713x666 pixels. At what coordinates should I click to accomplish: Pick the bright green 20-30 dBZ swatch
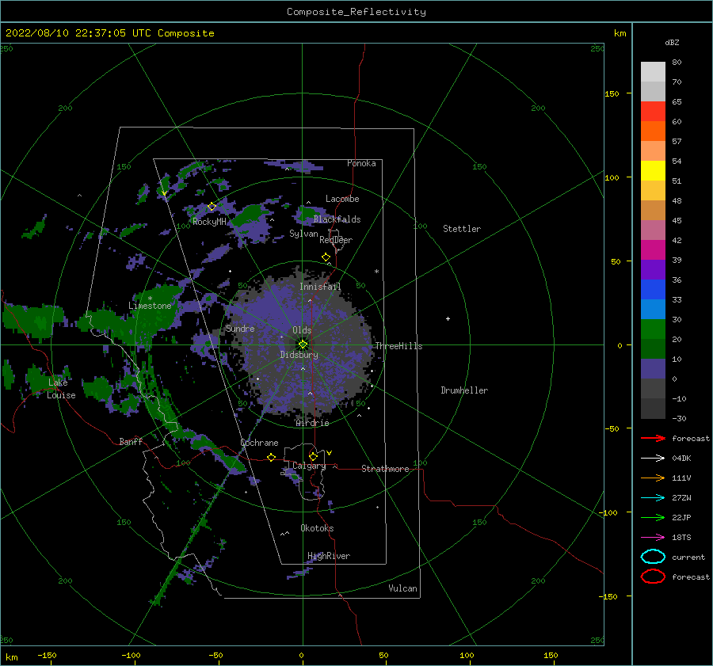pos(653,329)
